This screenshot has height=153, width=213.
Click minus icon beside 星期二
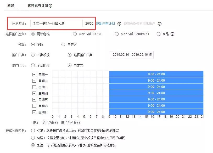34,81
